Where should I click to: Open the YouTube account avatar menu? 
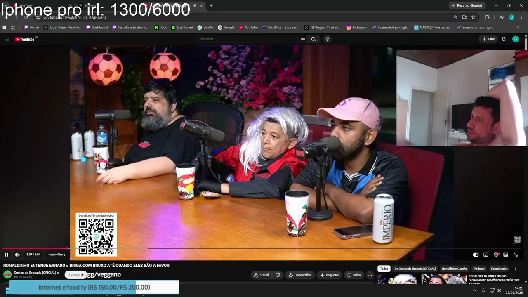tap(516, 39)
